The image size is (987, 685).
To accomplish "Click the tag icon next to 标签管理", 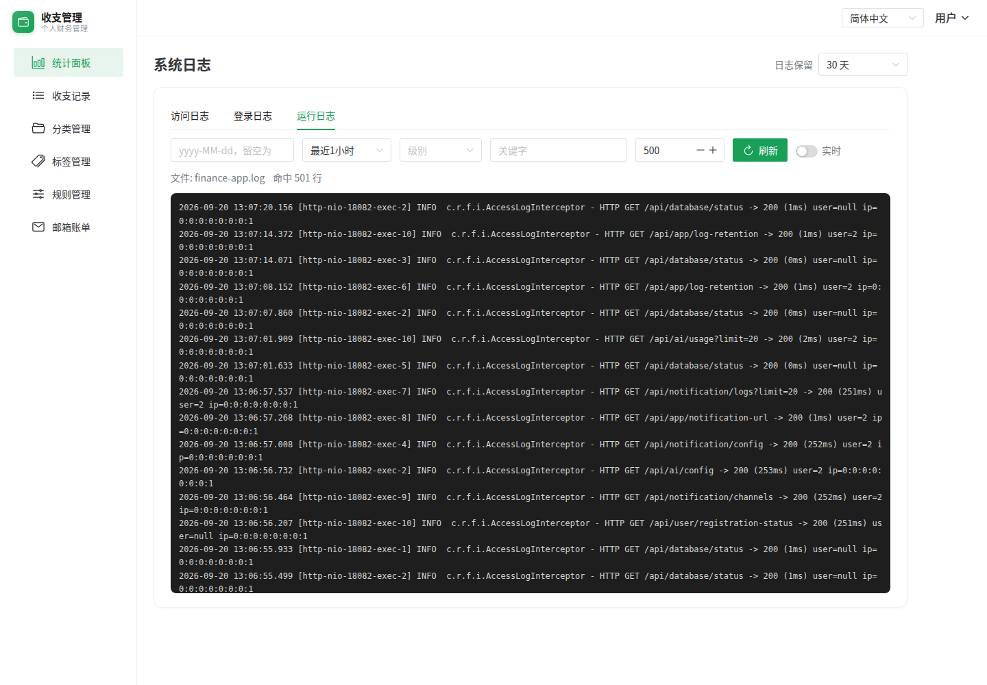I will (38, 161).
